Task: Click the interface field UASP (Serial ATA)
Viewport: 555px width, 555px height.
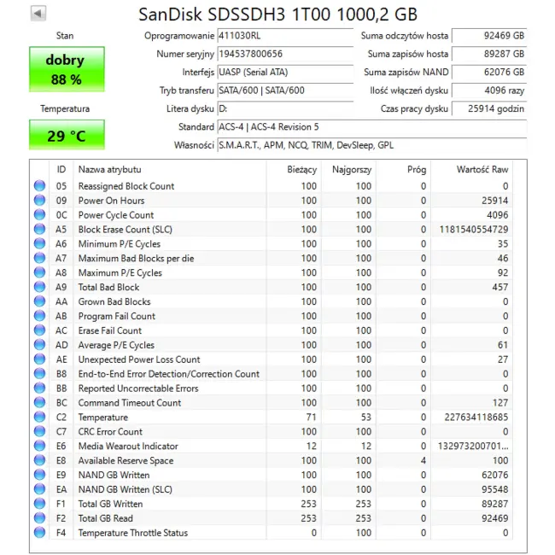Action: click(x=285, y=73)
